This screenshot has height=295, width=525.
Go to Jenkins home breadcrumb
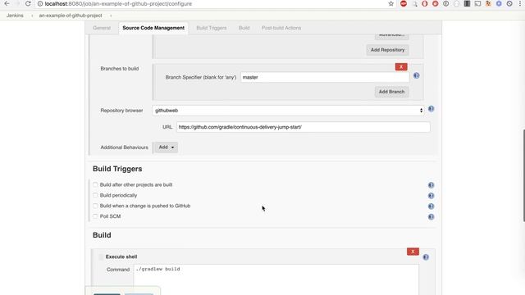(x=15, y=16)
